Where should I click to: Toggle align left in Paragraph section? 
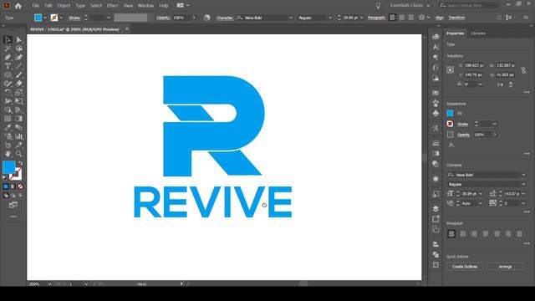tap(451, 234)
